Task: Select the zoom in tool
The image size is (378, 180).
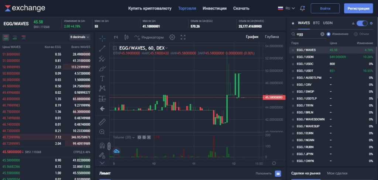Action: click(x=102, y=132)
